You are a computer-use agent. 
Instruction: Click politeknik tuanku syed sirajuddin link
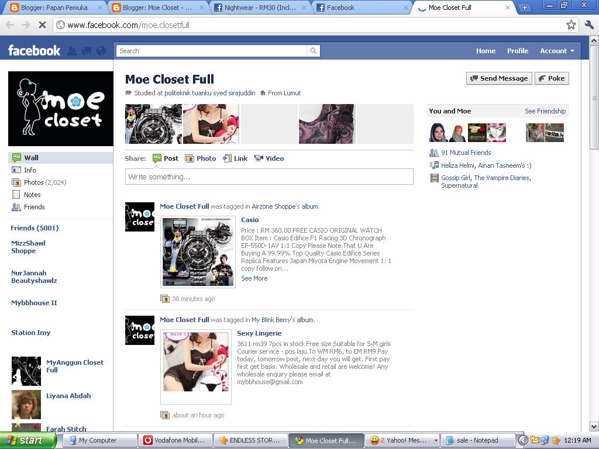210,93
